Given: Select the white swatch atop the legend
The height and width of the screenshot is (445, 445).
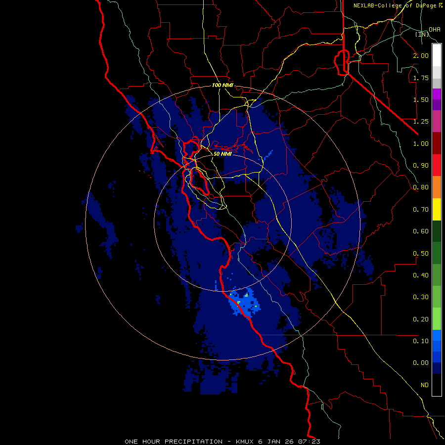Looking at the screenshot, I should click(x=437, y=55).
